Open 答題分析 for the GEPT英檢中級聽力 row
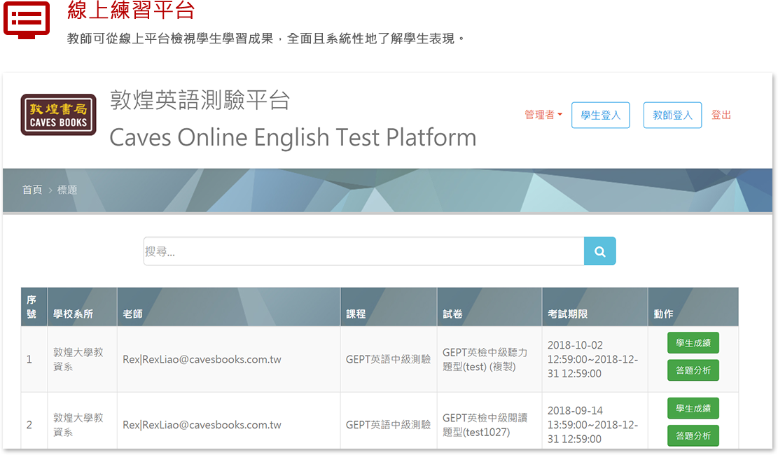This screenshot has width=778, height=455. click(693, 370)
